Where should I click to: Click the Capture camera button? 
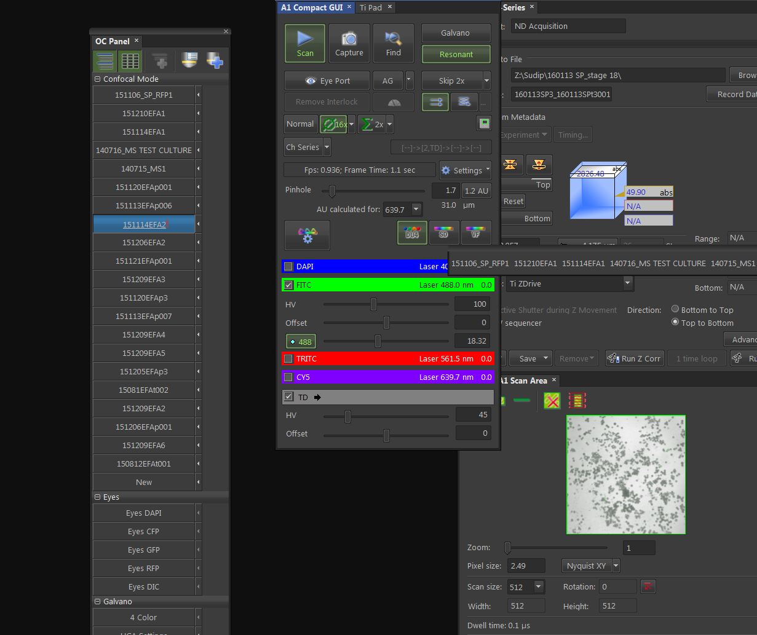pos(349,43)
